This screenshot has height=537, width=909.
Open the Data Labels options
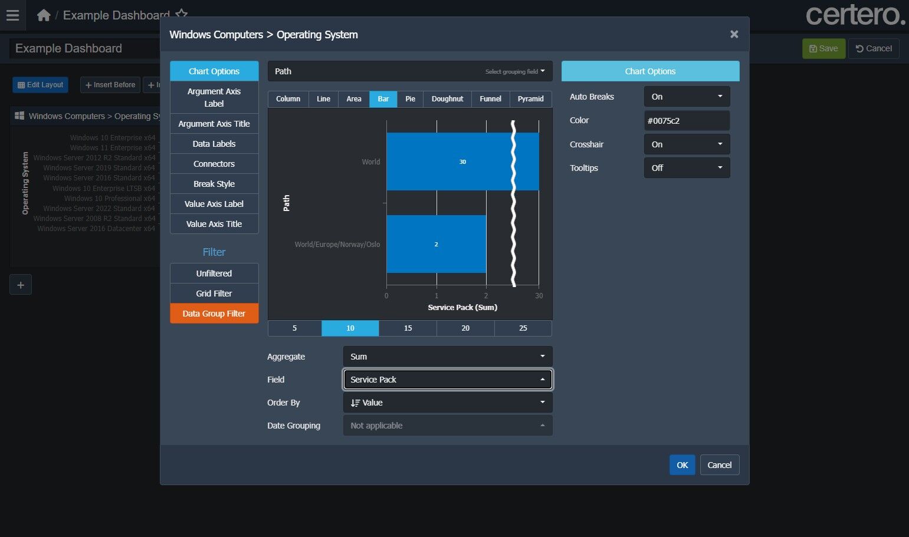click(x=214, y=144)
